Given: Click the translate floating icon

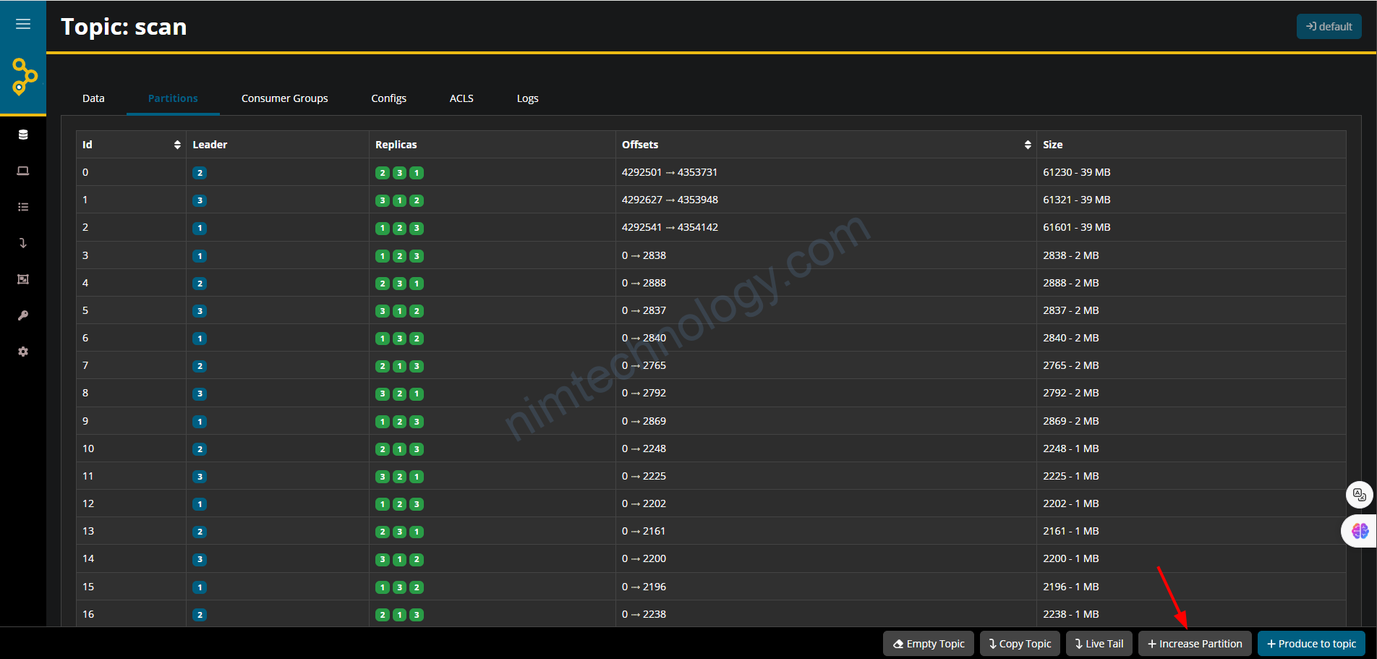Looking at the screenshot, I should [x=1359, y=495].
